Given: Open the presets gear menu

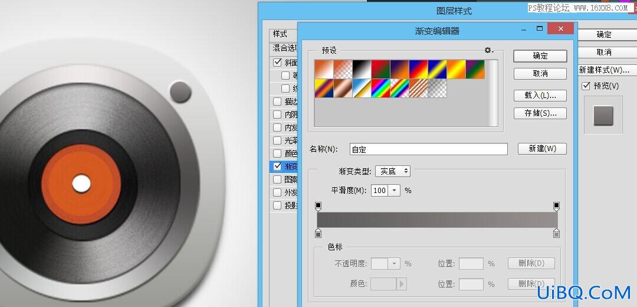Looking at the screenshot, I should [489, 50].
